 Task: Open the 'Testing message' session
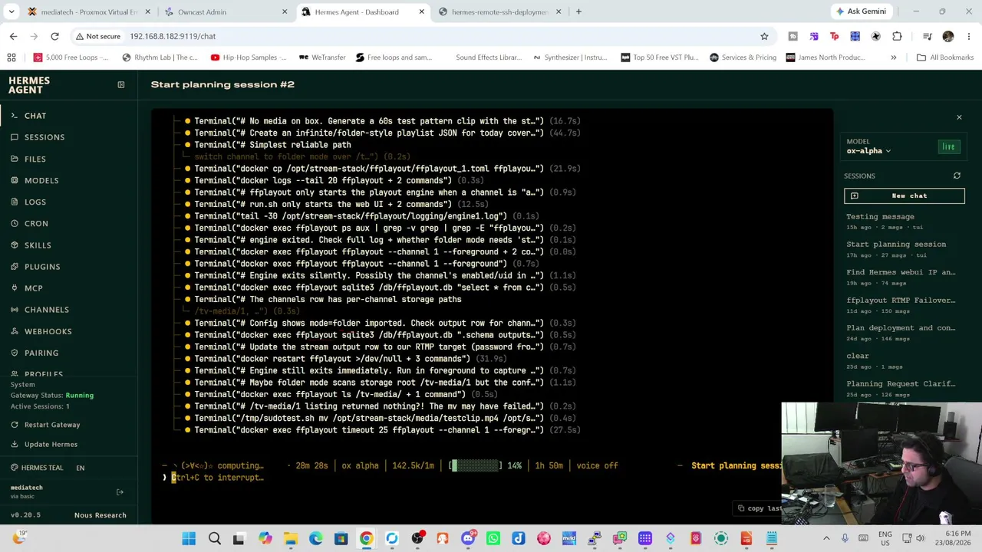pyautogui.click(x=905, y=221)
